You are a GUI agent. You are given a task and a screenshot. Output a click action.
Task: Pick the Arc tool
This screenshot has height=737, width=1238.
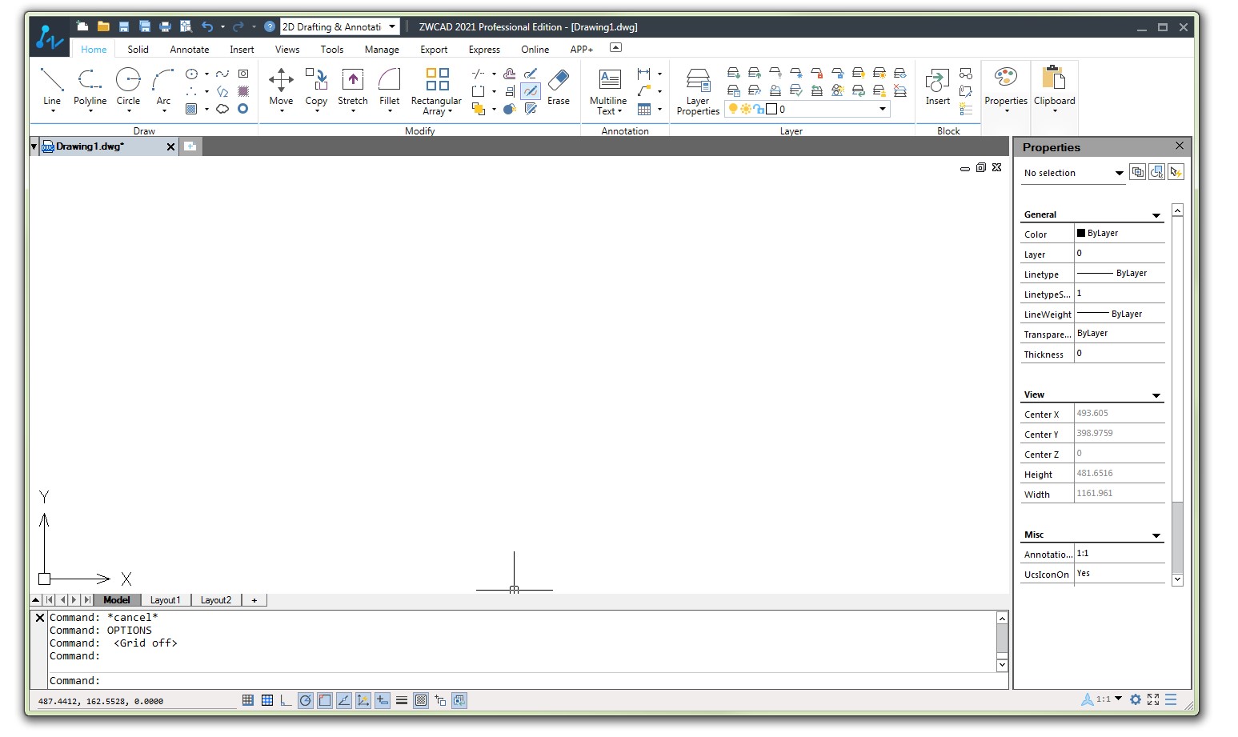(163, 86)
